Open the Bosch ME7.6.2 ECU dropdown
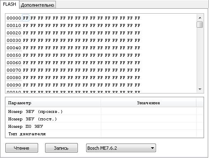This screenshot has width=209, height=158. pos(121,148)
